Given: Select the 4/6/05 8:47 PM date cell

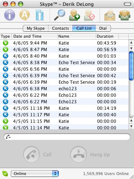Looking at the screenshot, I should coord(30,50).
